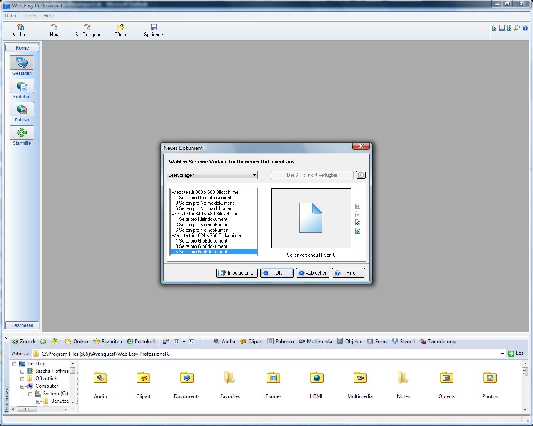533x426 pixels.
Task: Activate the magnifier zoom icon top right
Action: pos(516,28)
